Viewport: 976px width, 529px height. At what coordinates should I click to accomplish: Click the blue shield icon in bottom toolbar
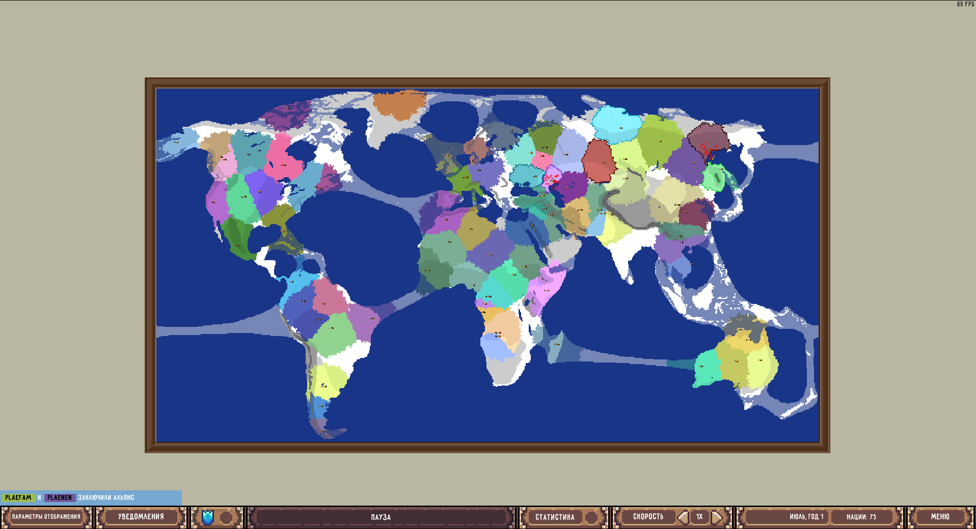207,516
